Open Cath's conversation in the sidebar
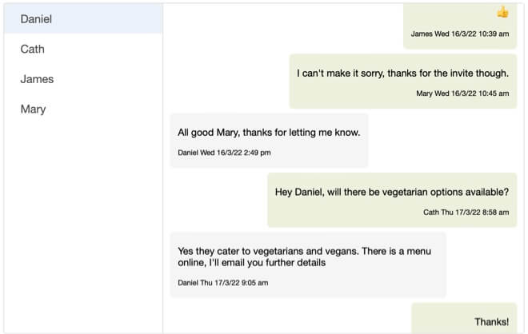Viewport: 528px width, 334px height. click(x=83, y=49)
